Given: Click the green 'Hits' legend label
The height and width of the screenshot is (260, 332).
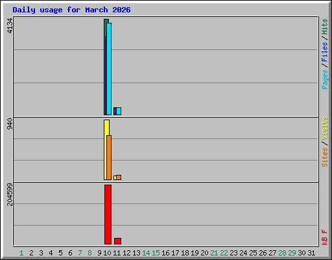Looking at the screenshot, I should click(x=324, y=27).
